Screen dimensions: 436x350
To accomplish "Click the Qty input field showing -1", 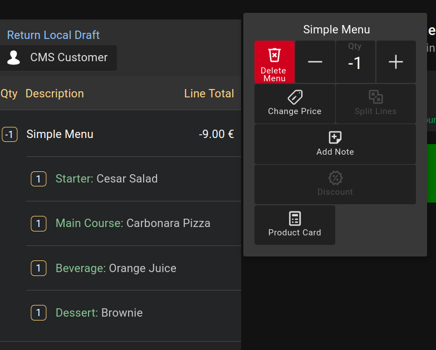I will tap(355, 63).
